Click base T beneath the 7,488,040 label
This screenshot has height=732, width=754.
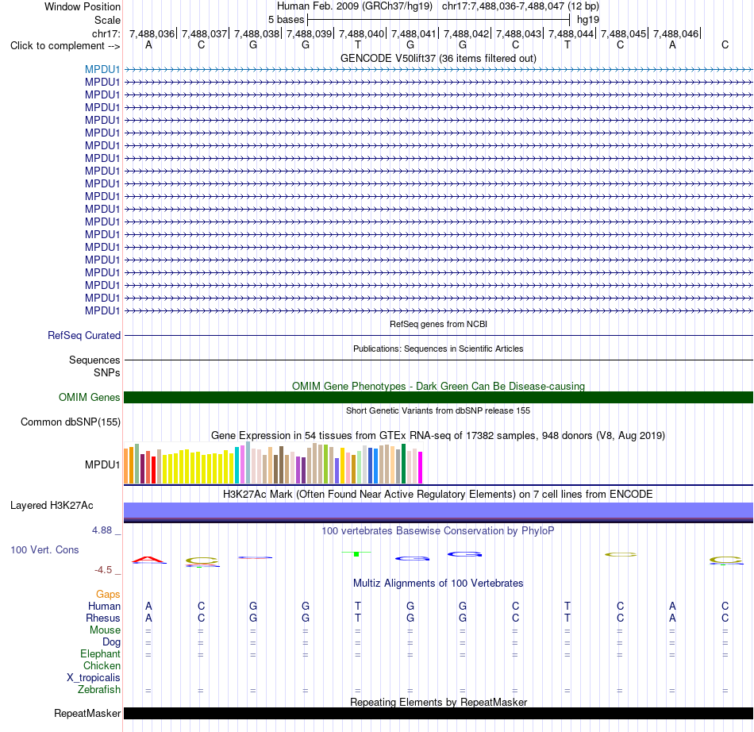358,45
